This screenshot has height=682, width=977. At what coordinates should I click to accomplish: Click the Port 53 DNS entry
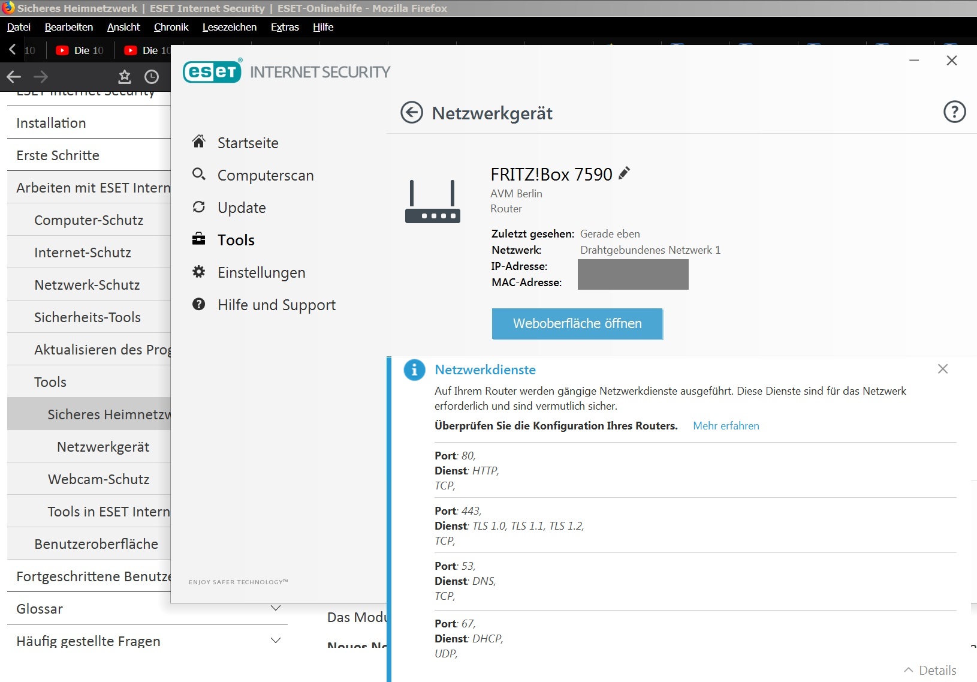pyautogui.click(x=695, y=581)
